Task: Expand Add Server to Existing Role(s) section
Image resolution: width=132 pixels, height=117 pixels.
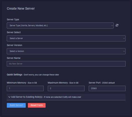Action: 66,97
